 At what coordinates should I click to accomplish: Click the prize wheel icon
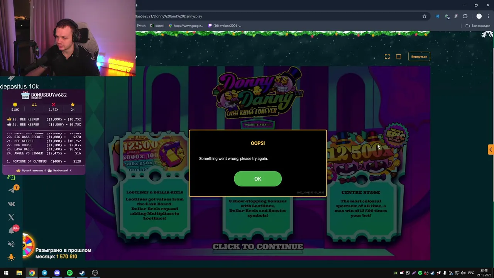[28, 246]
